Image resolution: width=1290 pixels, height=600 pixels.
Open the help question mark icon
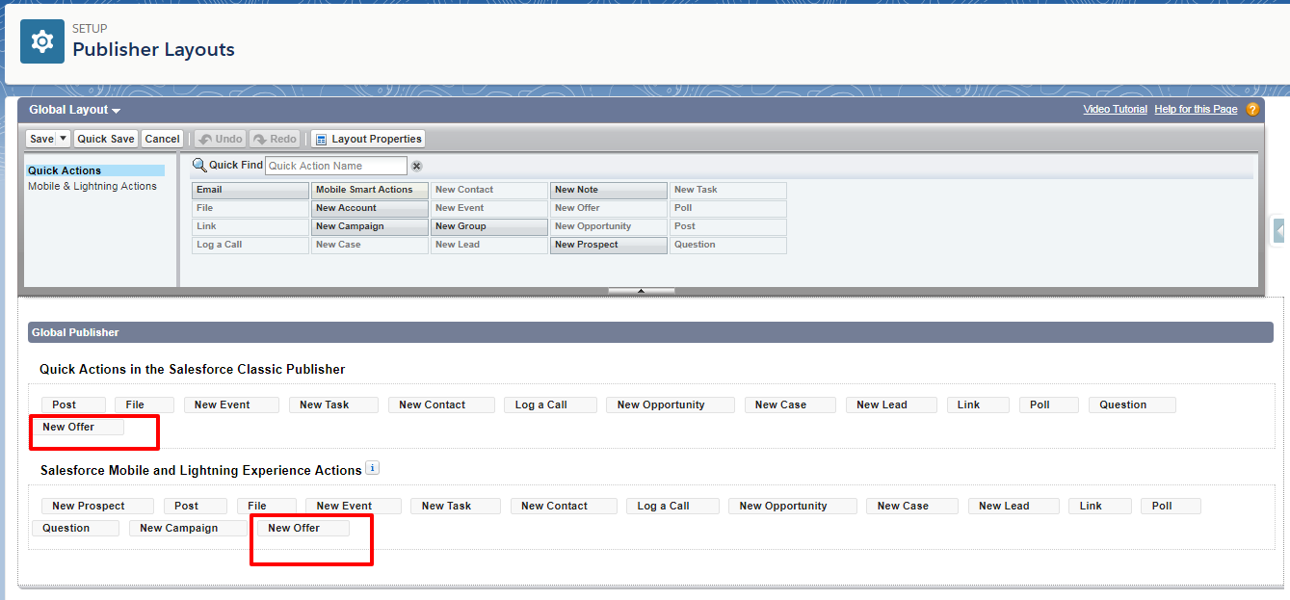pos(1252,109)
